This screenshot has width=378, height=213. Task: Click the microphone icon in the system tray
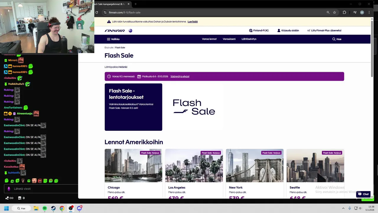click(x=350, y=208)
